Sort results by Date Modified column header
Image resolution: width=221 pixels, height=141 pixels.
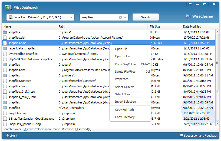point(192,26)
